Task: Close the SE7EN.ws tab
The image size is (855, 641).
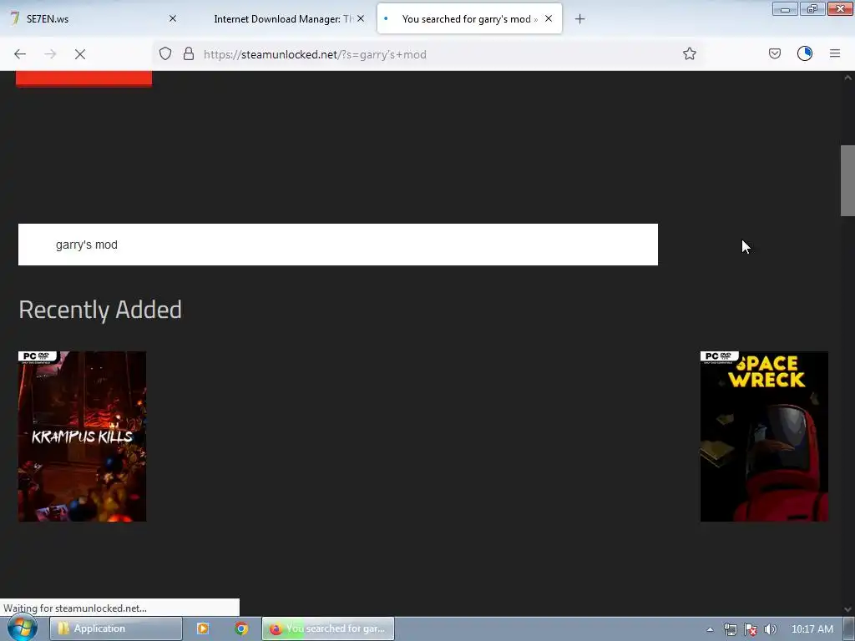Action: tap(173, 18)
